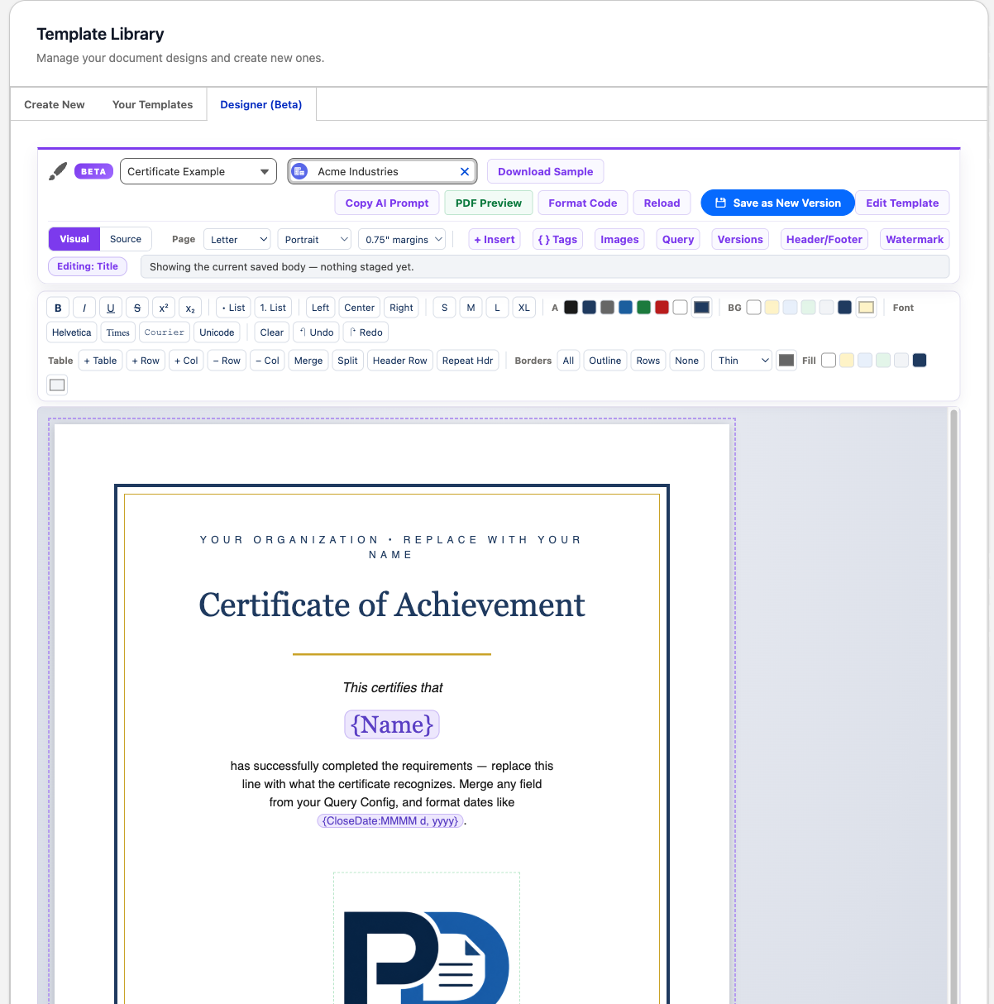Screen dimensions: 994x1004
Task: Apply strikethrough formatting
Action: click(137, 308)
